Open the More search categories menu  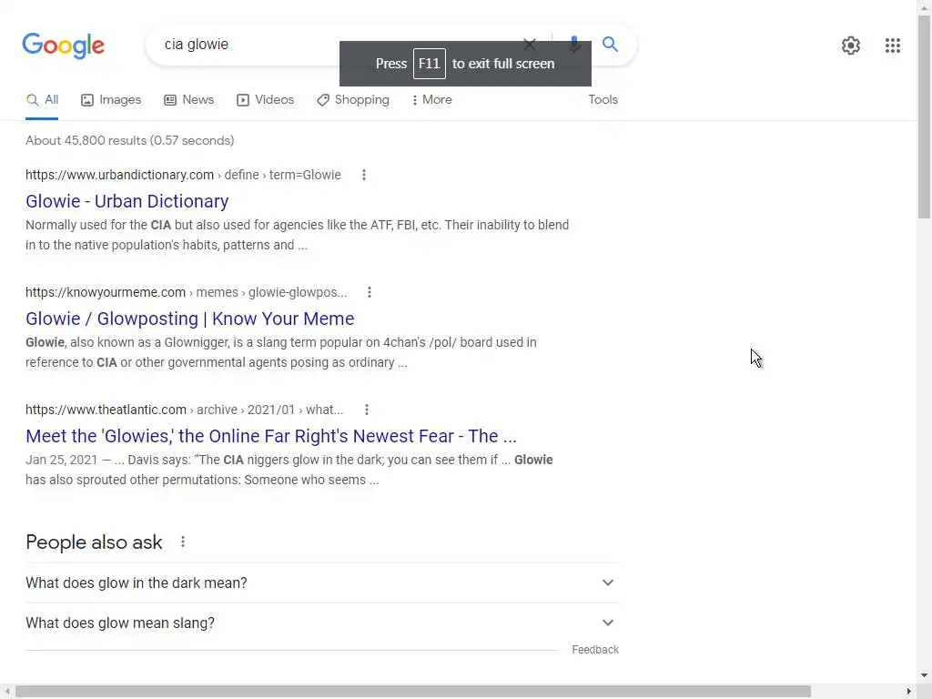point(431,100)
